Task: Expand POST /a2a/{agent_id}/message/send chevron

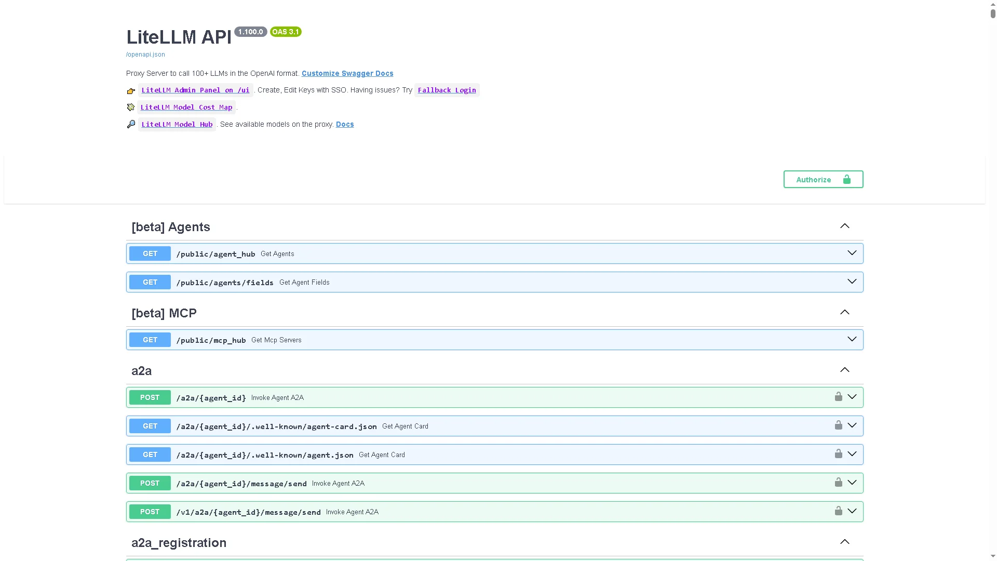Action: click(852, 483)
